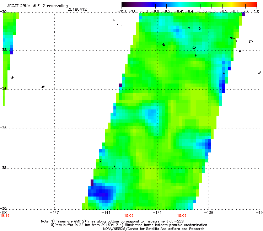Click the '0.0' color scale label
263x231 pixels.
coord(245,11)
